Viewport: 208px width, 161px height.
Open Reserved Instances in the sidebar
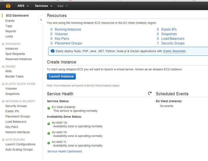(19, 59)
